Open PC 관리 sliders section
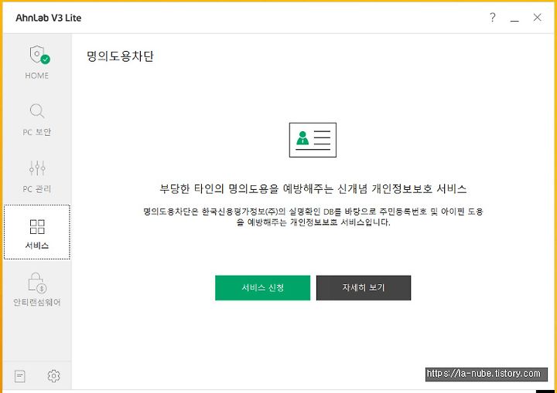This screenshot has height=393, width=557. (x=37, y=176)
